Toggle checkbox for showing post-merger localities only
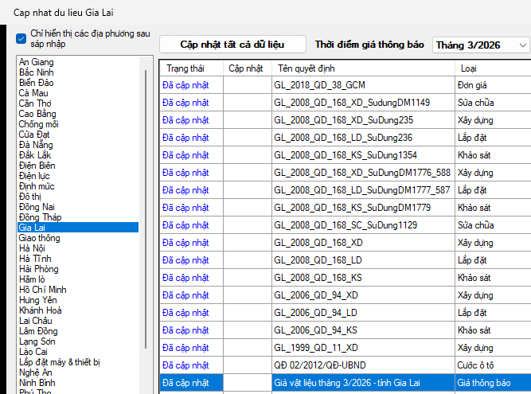Image resolution: width=531 pixels, height=394 pixels. pos(21,38)
